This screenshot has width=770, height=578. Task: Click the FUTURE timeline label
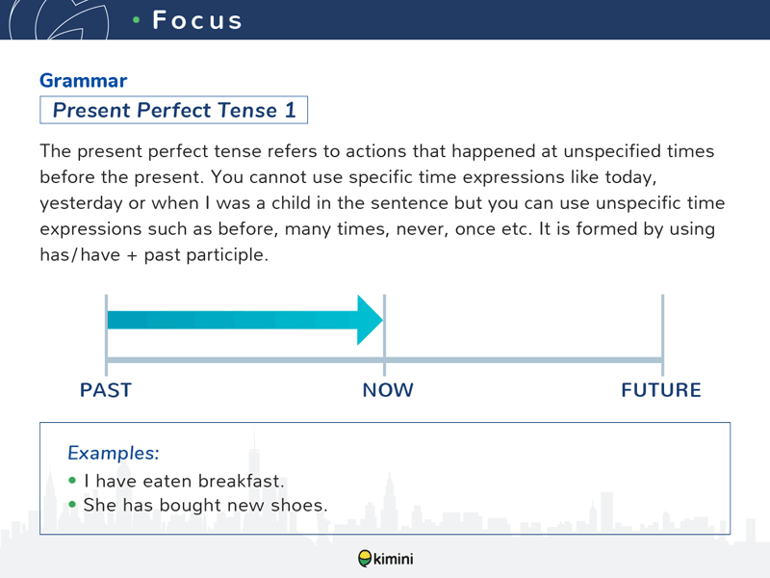[661, 390]
